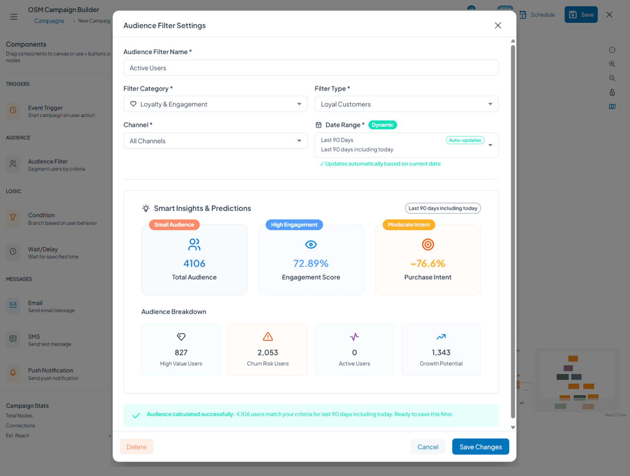Click the dialog scrollbar up arrow
The width and height of the screenshot is (630, 476).
[x=513, y=41]
